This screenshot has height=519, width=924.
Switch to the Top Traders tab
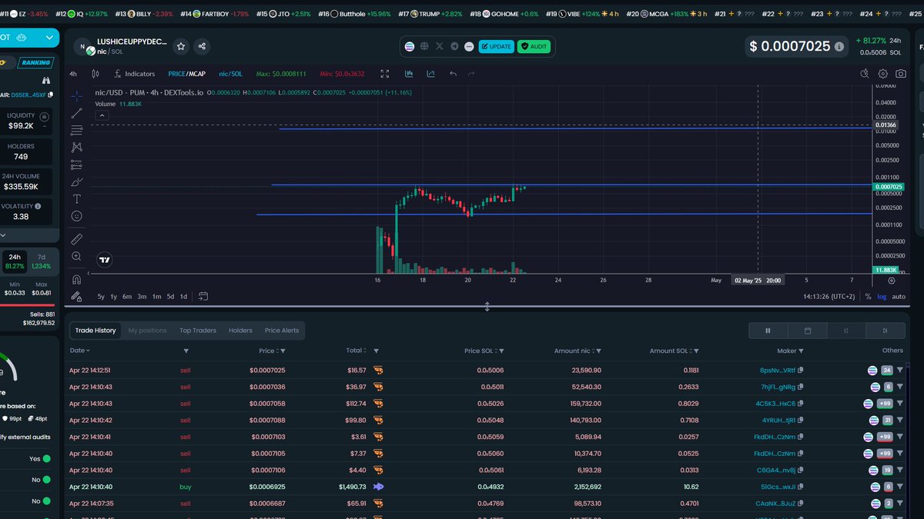pos(198,331)
